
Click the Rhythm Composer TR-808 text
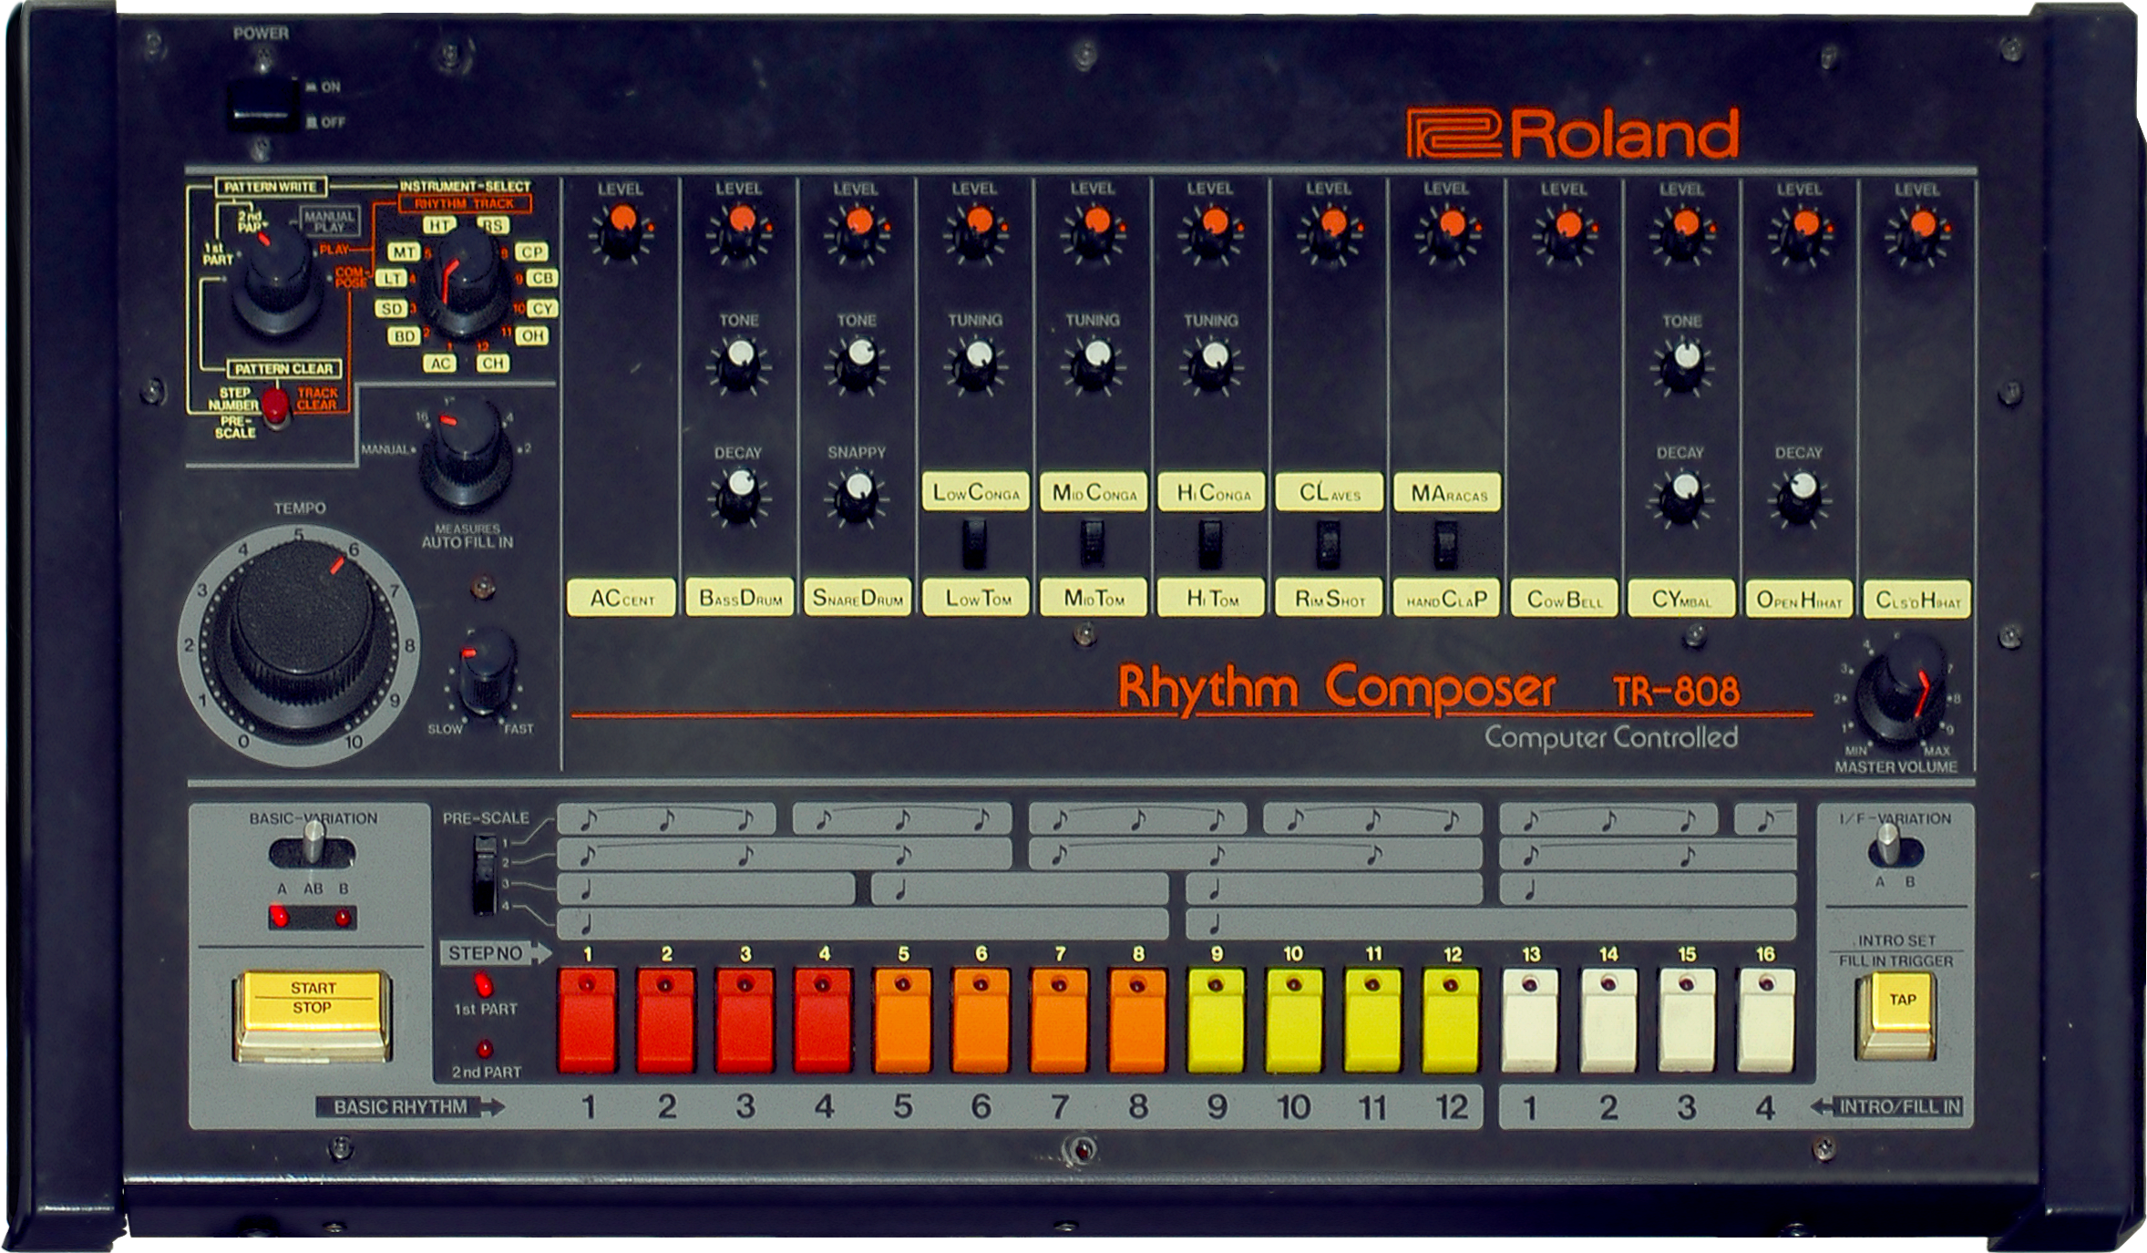click(x=1428, y=688)
